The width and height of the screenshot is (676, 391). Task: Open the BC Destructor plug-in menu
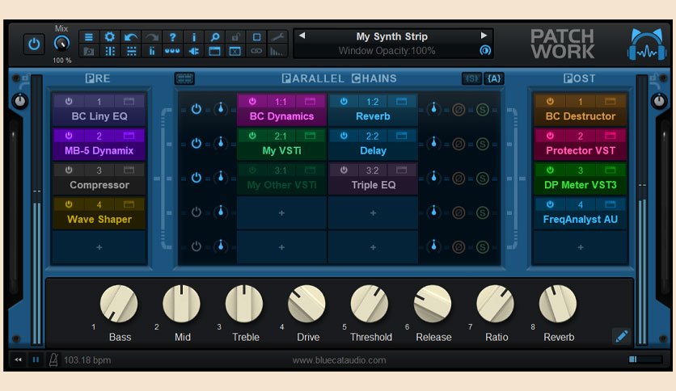[581, 116]
